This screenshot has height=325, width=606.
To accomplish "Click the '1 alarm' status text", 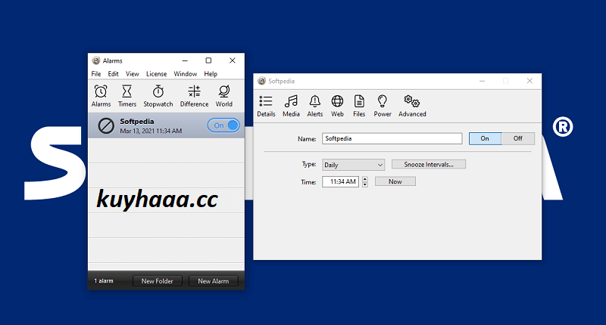I will 104,280.
